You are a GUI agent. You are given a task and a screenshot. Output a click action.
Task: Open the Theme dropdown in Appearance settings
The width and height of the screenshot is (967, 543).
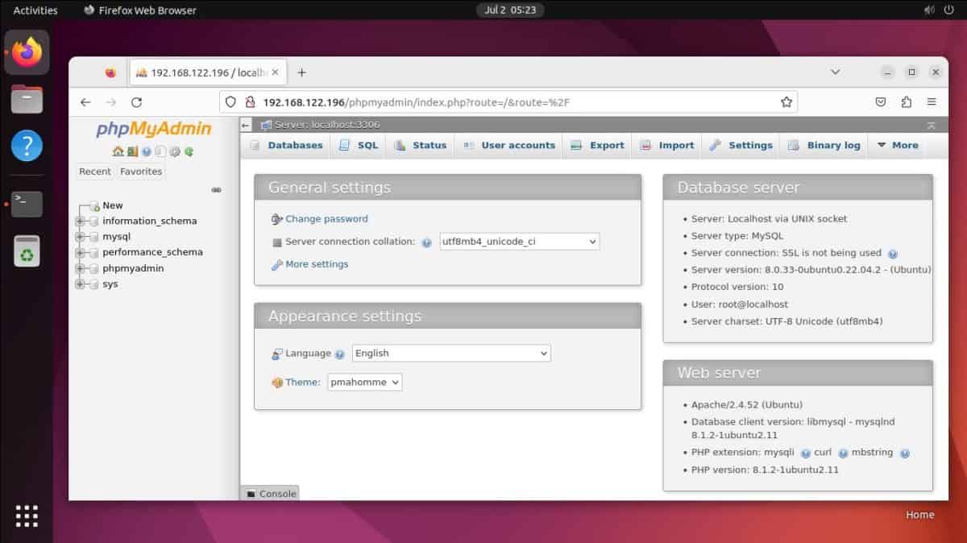(364, 382)
